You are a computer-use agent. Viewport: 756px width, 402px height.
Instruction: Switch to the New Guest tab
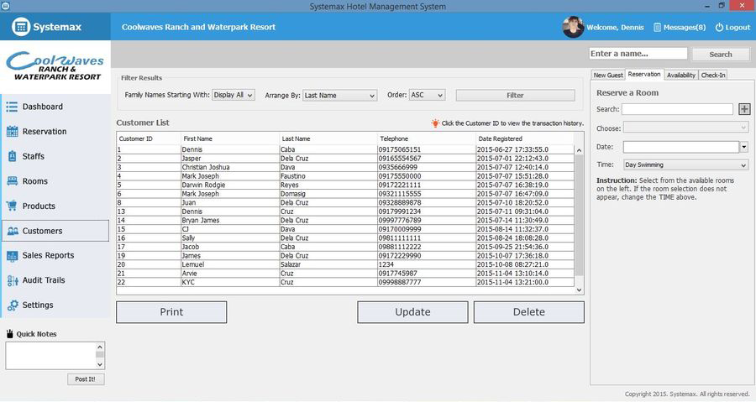pos(608,76)
